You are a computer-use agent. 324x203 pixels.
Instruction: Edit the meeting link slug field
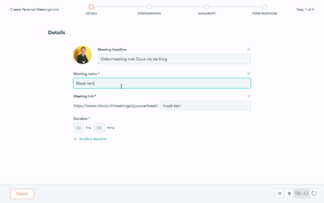[205, 106]
